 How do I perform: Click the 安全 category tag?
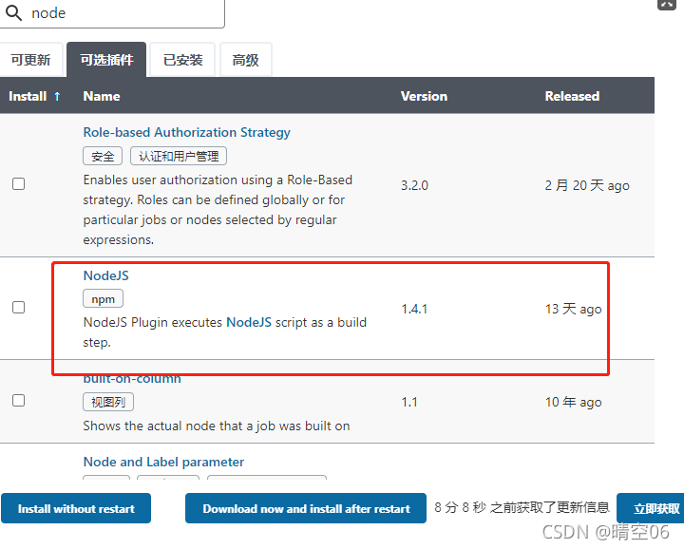coord(103,156)
